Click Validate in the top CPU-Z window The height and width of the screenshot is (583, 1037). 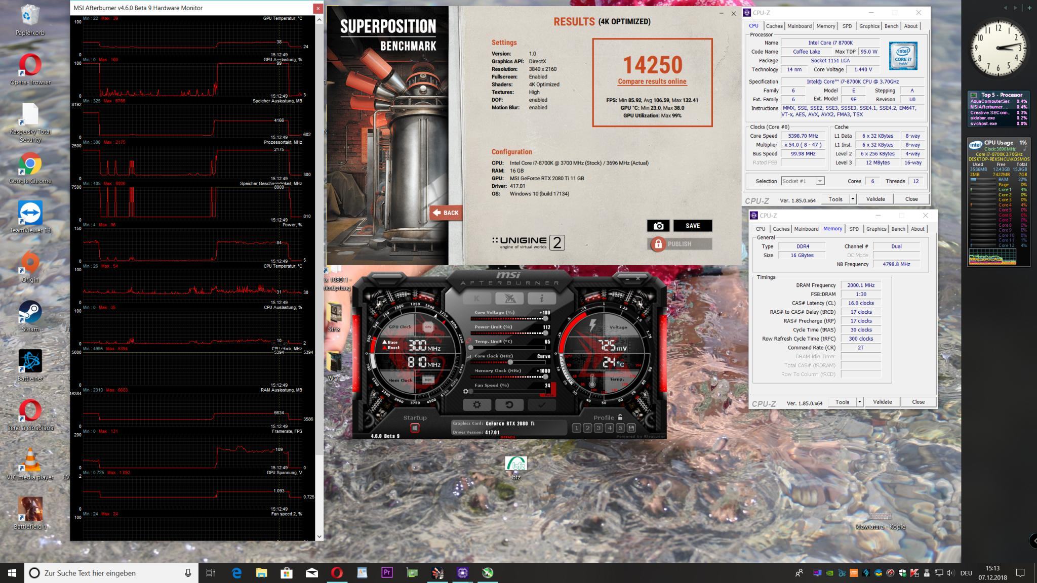click(x=875, y=199)
